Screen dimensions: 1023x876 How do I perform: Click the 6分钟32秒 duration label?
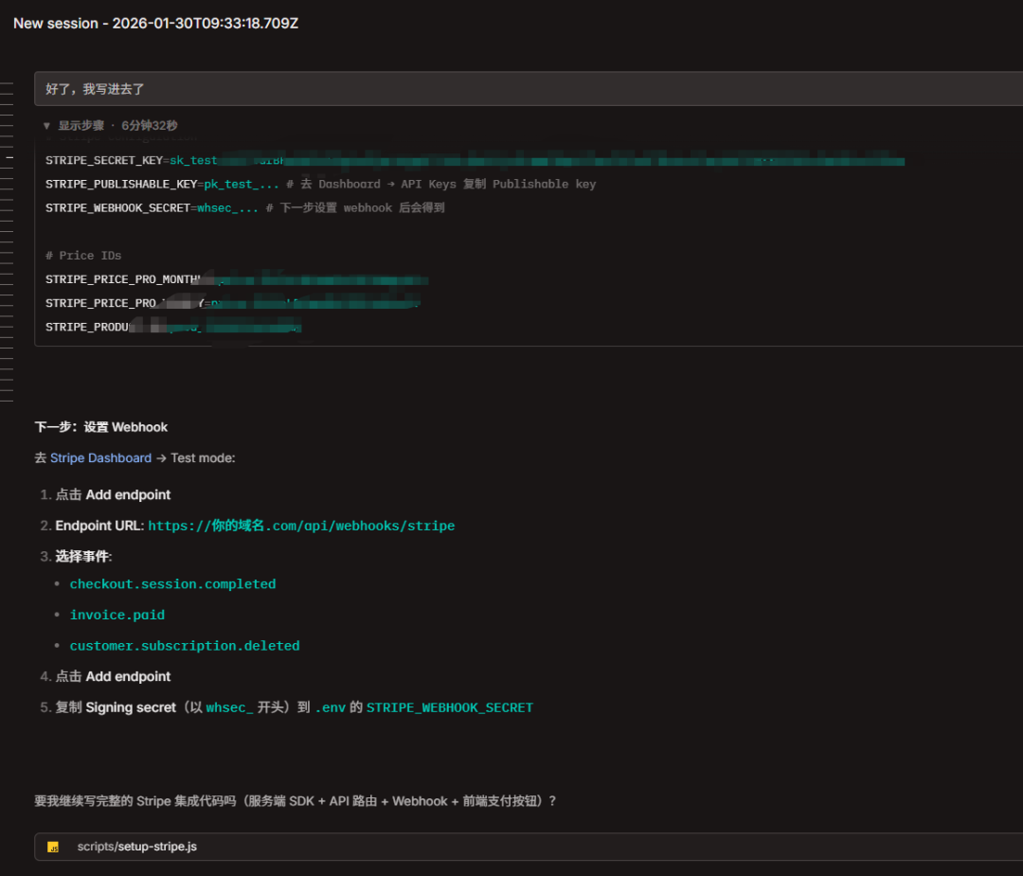150,126
